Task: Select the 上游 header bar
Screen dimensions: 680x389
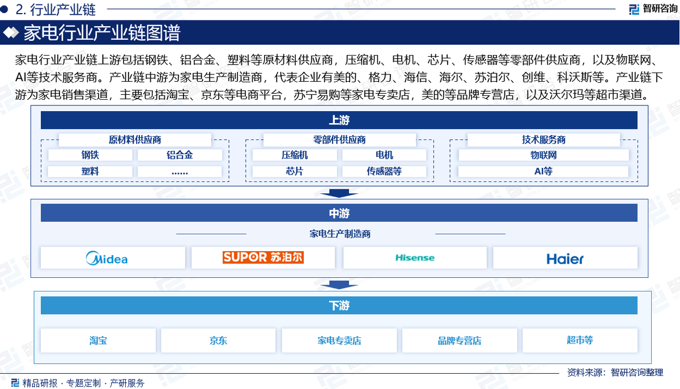Action: coord(339,120)
